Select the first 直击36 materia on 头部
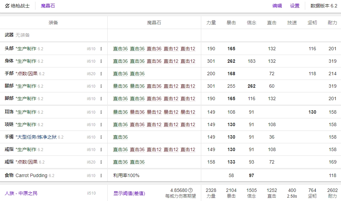The image size is (341, 201). tap(120, 48)
